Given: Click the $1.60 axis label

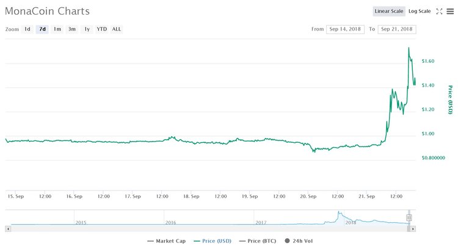Looking at the screenshot, I should (428, 61).
